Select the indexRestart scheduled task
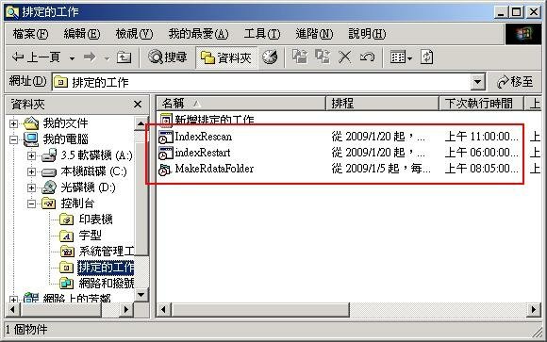This screenshot has height=342, width=547. (x=203, y=153)
